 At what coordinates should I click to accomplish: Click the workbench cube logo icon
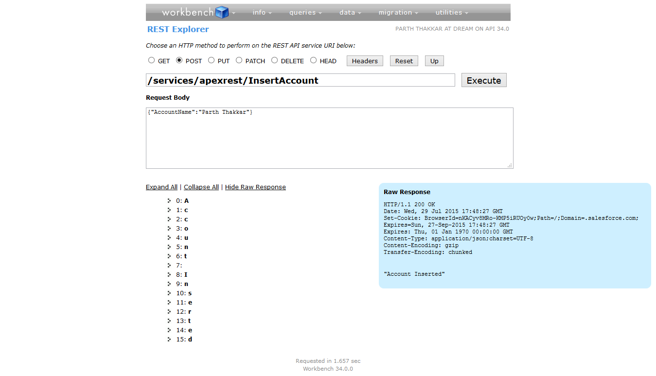pyautogui.click(x=222, y=12)
